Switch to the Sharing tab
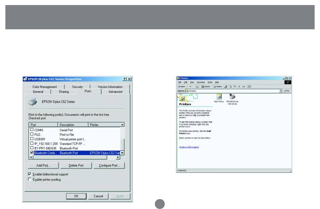320x209 pixels. pyautogui.click(x=64, y=92)
